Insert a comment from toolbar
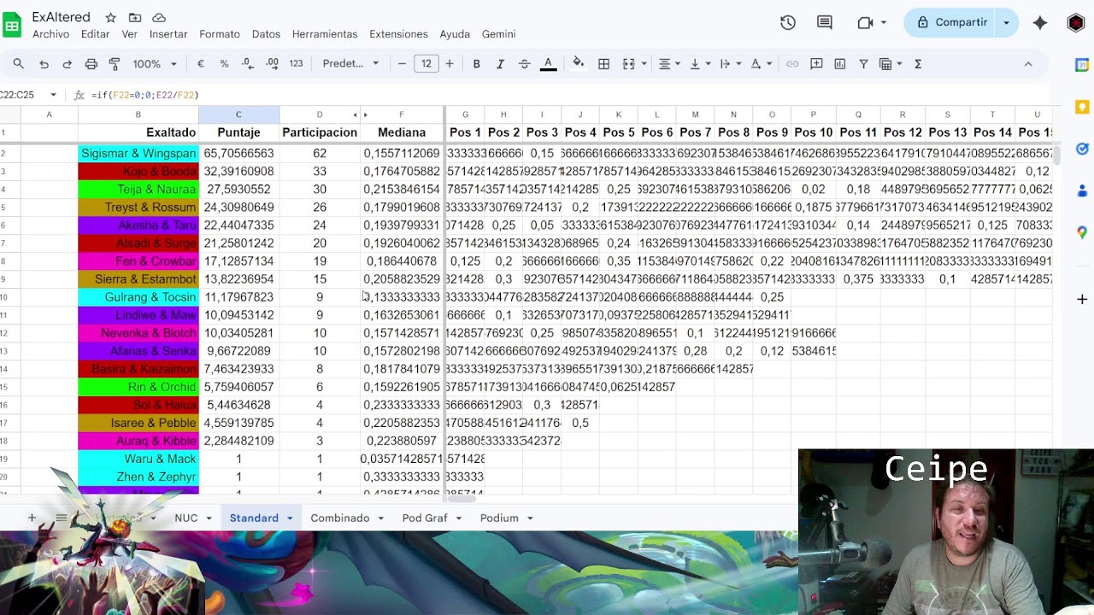The height and width of the screenshot is (615, 1094). pyautogui.click(x=816, y=64)
